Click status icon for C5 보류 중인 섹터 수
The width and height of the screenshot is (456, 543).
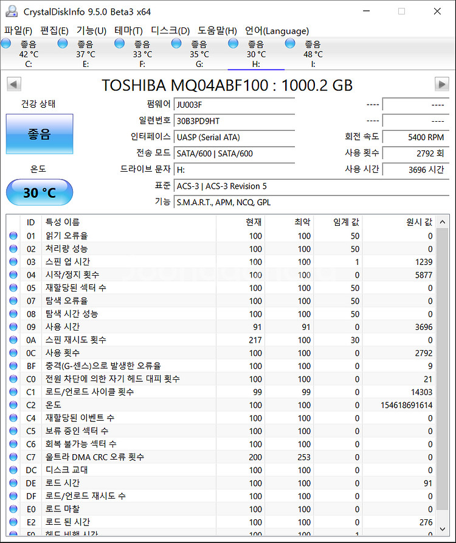tap(13, 431)
